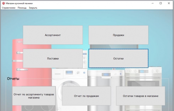Go to the Продажи section
Viewport: 174px width, 111px height.
(118, 35)
